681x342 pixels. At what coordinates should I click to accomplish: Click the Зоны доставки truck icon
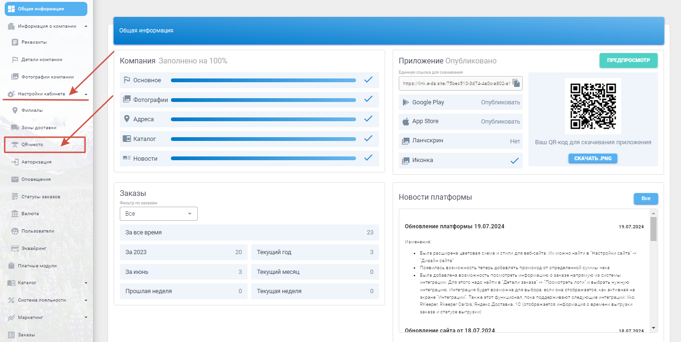point(15,127)
